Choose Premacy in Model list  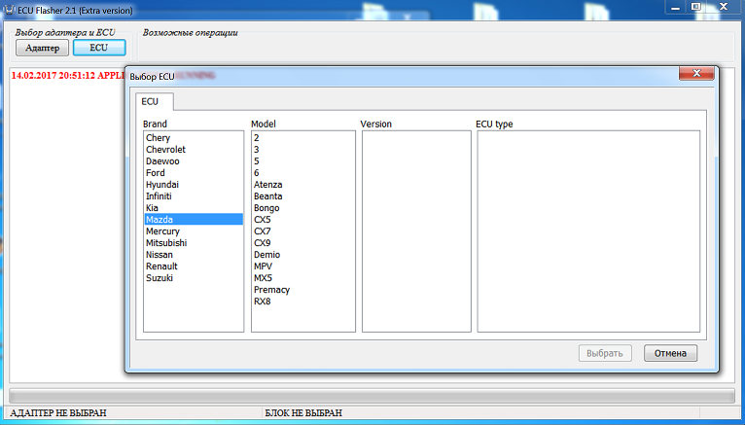[303, 290]
